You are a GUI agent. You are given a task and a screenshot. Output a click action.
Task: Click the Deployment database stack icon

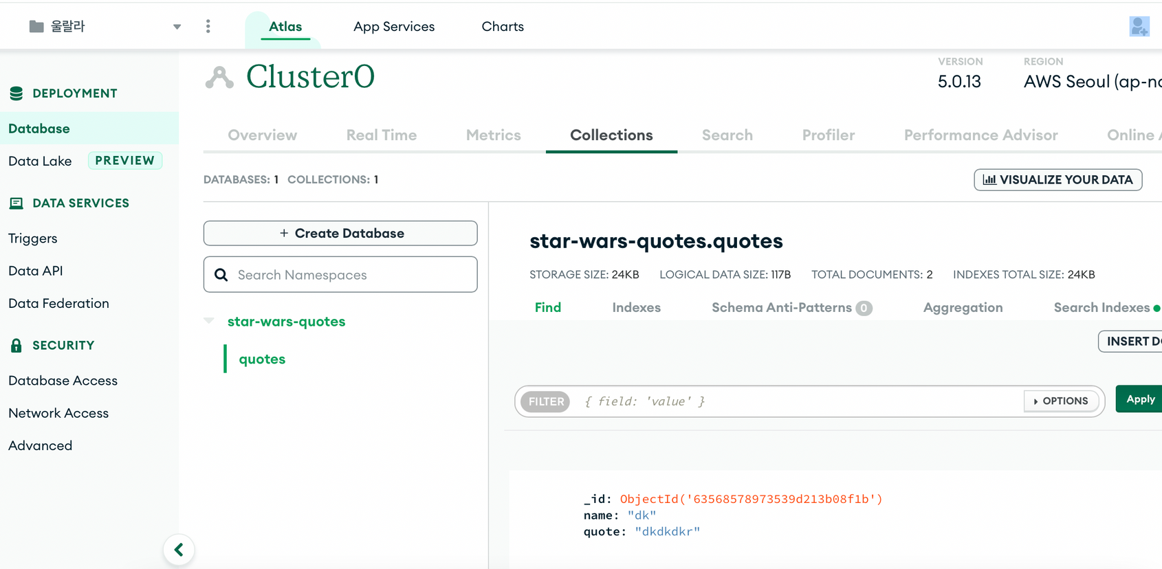[x=17, y=93]
